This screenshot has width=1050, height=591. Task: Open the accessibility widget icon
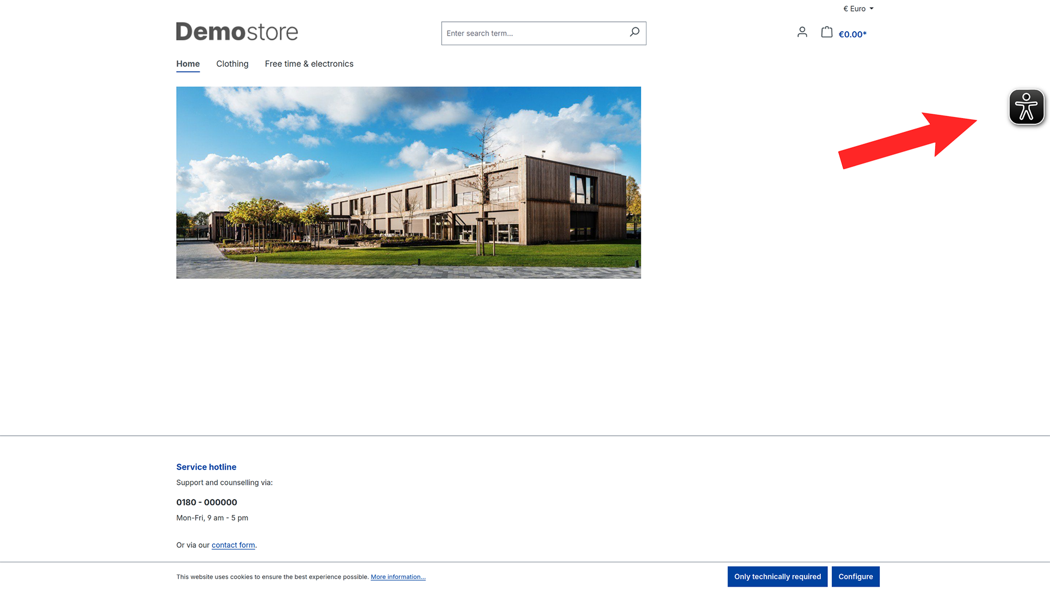[1026, 107]
